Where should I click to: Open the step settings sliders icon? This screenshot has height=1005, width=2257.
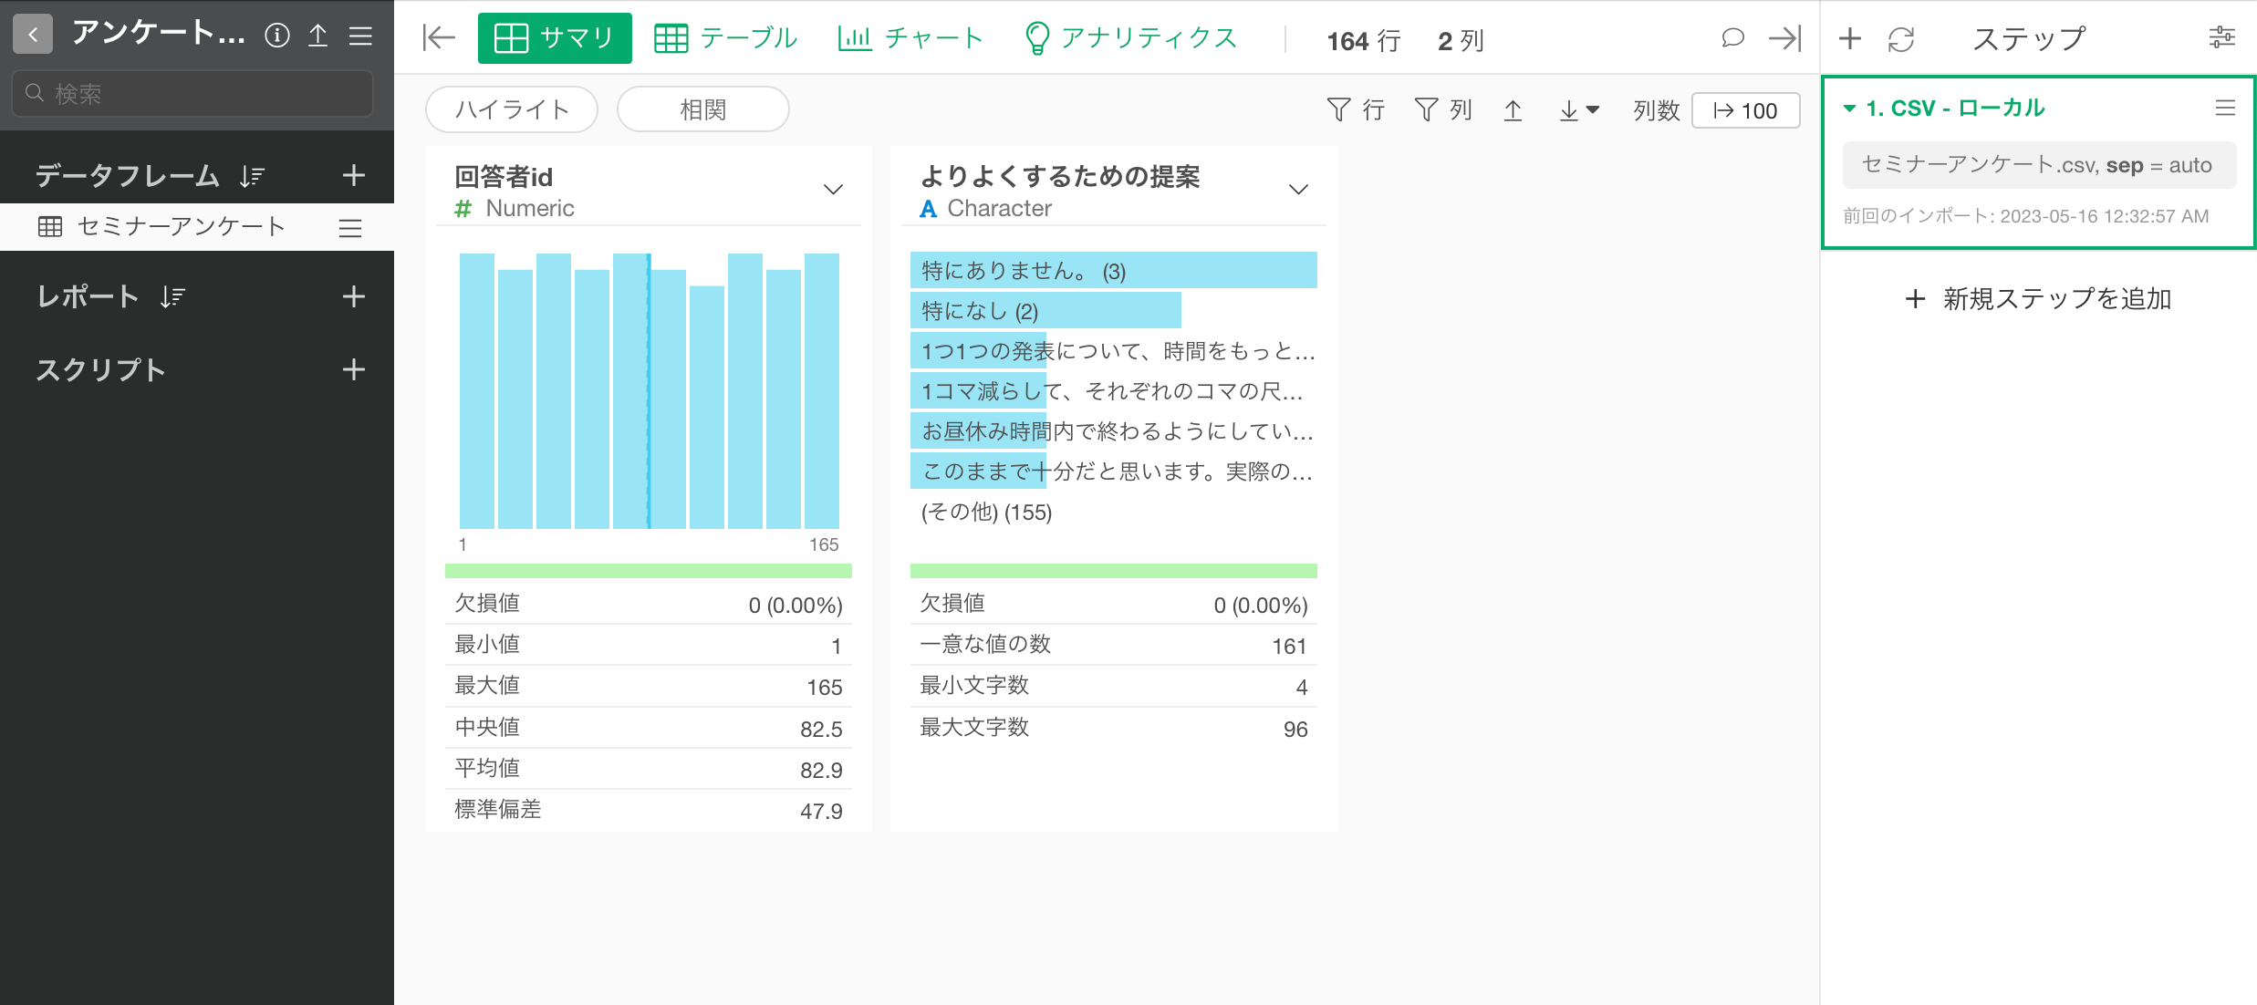coord(2222,38)
